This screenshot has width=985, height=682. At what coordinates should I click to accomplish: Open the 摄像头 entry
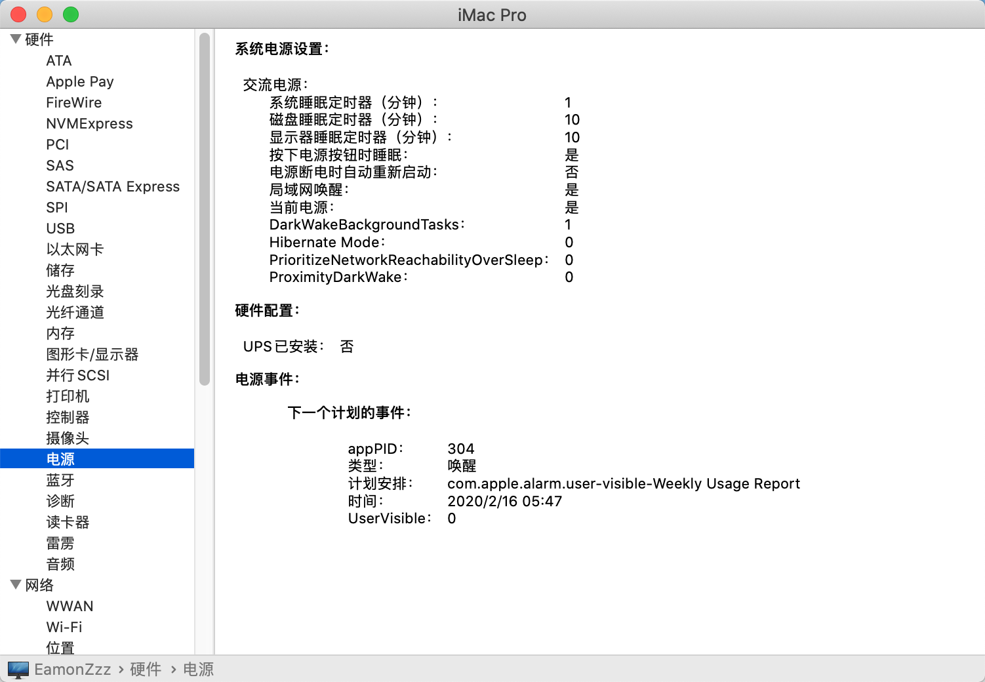point(68,438)
